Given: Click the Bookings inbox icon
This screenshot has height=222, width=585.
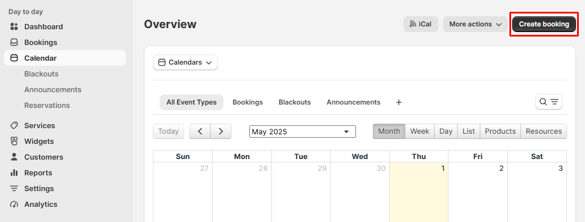Looking at the screenshot, I should pos(14,42).
